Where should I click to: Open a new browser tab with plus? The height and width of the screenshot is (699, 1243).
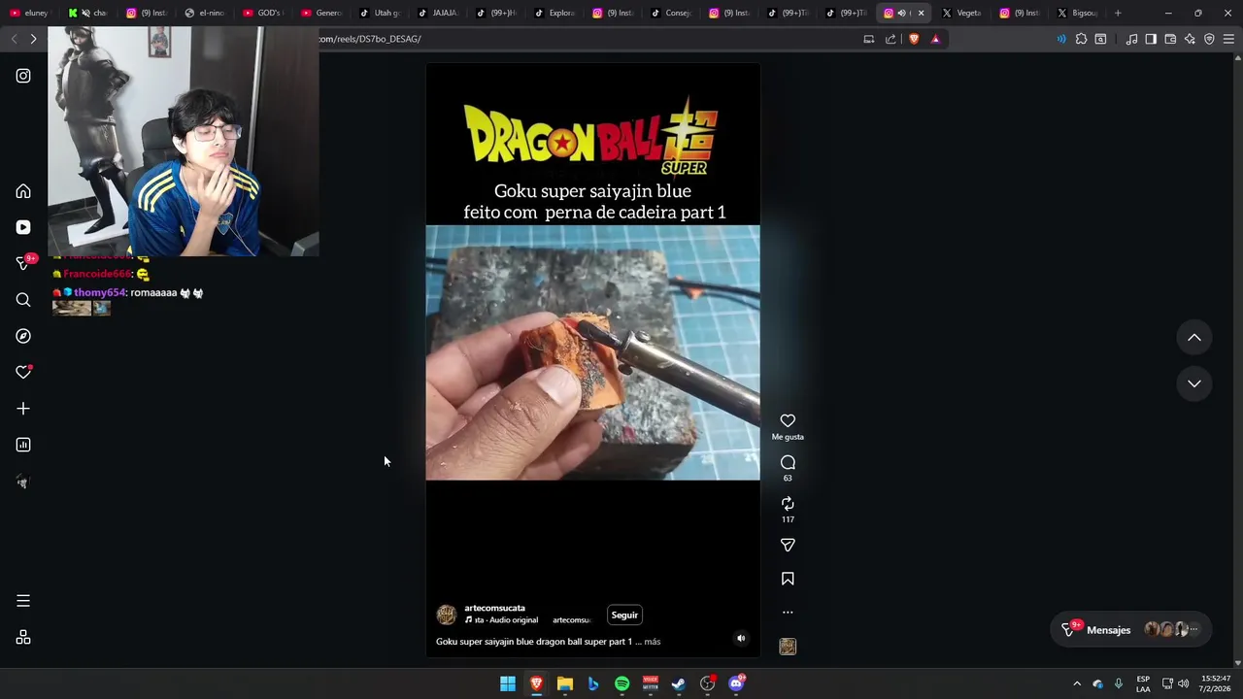click(x=1118, y=13)
